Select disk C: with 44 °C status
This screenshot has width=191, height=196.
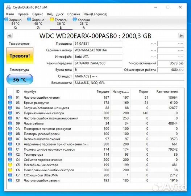[13, 23]
